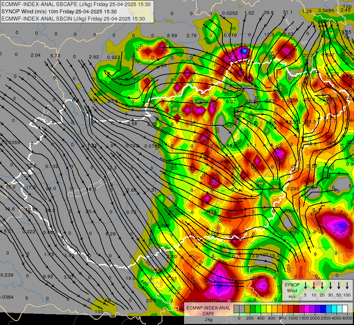Image resolution: width=354 pixels, height=325 pixels.
Task: Click the map value 0.0364
Action: [x=7, y=297]
